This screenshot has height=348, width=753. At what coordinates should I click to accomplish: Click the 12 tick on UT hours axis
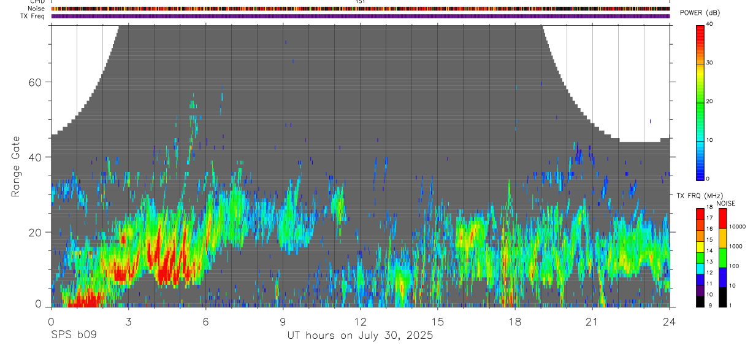(x=360, y=322)
